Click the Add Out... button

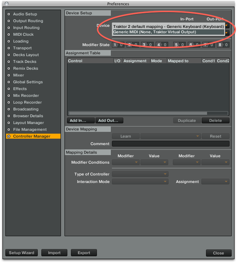point(109,120)
